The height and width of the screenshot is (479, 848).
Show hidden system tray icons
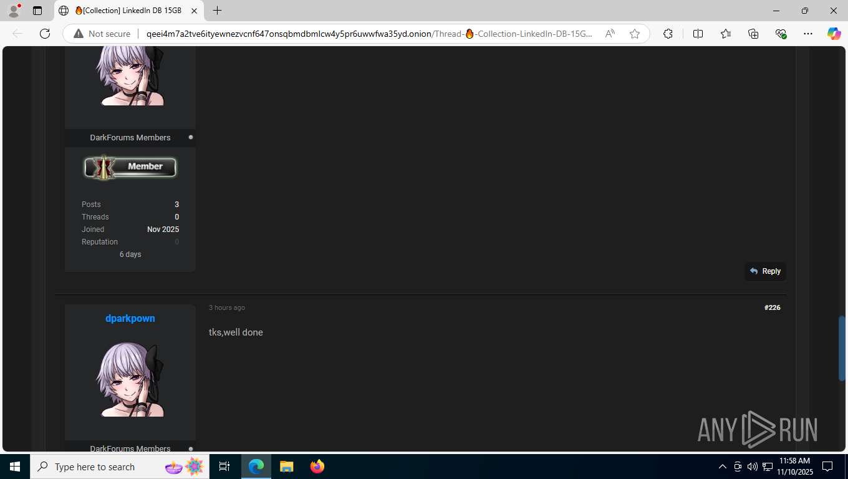(x=723, y=467)
